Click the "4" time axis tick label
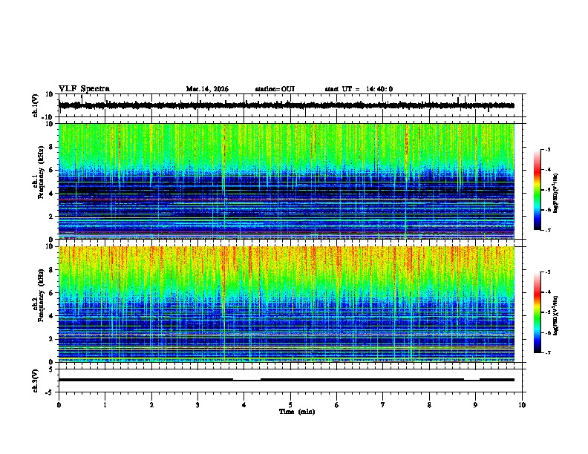Image resolution: width=588 pixels, height=454 pixels. pos(244,405)
